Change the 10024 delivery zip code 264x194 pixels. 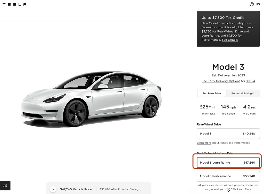tap(250, 81)
